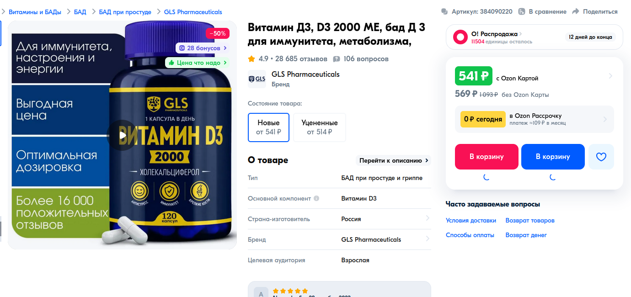Click the red В корзину button

click(x=487, y=157)
